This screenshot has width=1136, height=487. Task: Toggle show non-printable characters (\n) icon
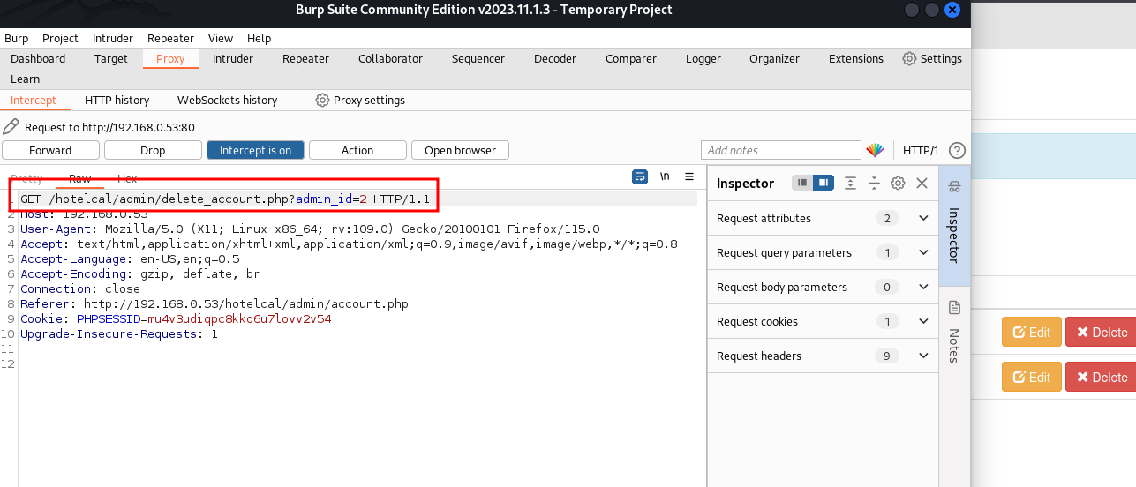(x=665, y=176)
